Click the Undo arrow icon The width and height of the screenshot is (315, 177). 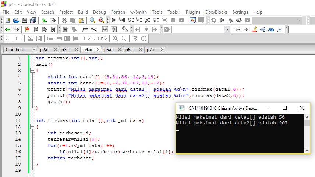[44, 20]
